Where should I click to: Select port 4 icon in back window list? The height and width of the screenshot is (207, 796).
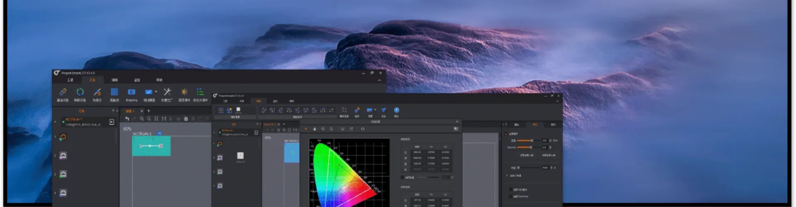[63, 193]
